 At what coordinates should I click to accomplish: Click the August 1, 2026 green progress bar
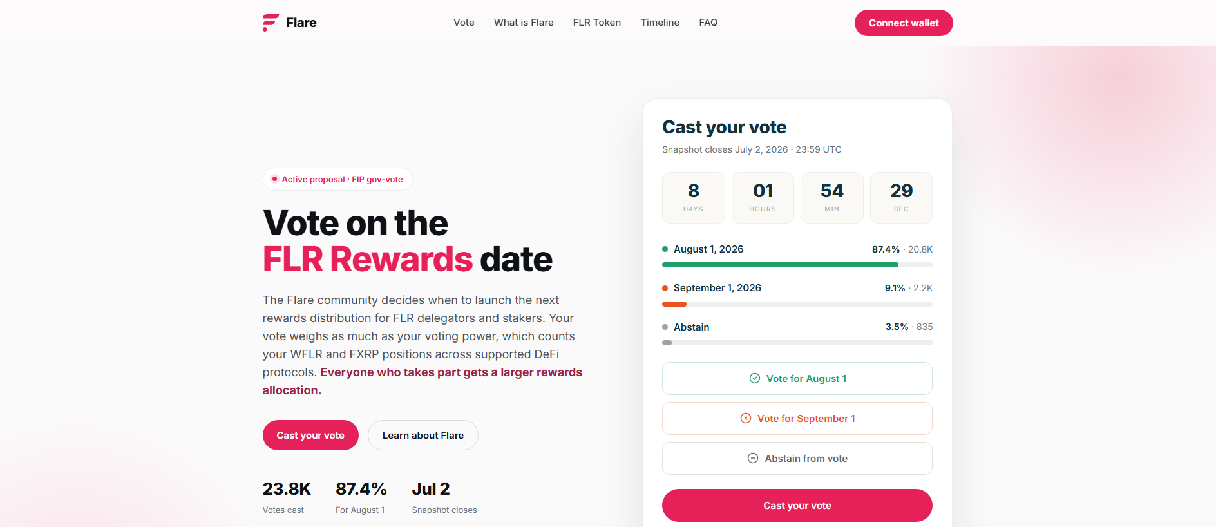(x=780, y=265)
